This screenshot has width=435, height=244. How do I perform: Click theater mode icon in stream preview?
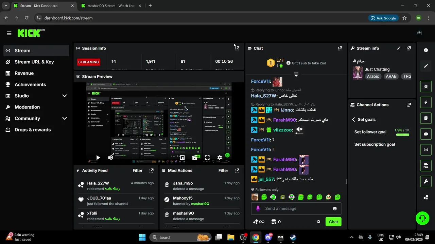(x=195, y=158)
